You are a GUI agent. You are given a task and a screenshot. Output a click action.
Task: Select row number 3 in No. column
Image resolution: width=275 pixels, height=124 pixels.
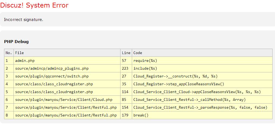pos(9,76)
